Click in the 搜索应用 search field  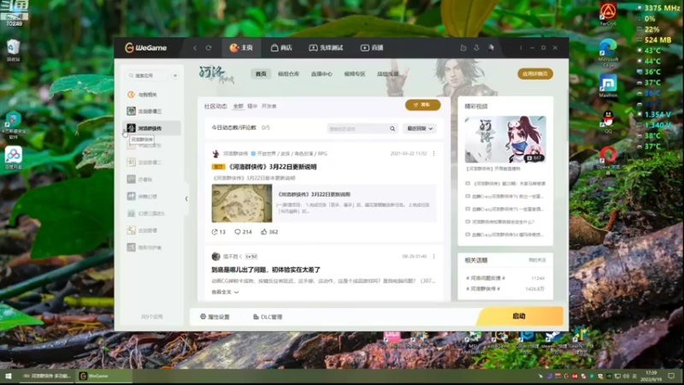click(147, 75)
